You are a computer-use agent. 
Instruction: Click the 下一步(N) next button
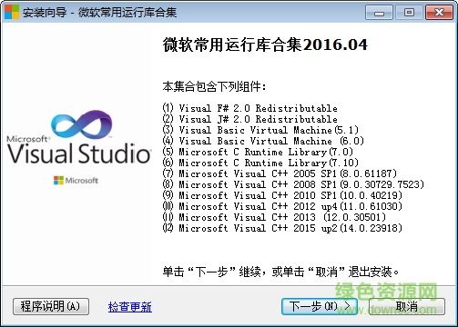(x=320, y=306)
